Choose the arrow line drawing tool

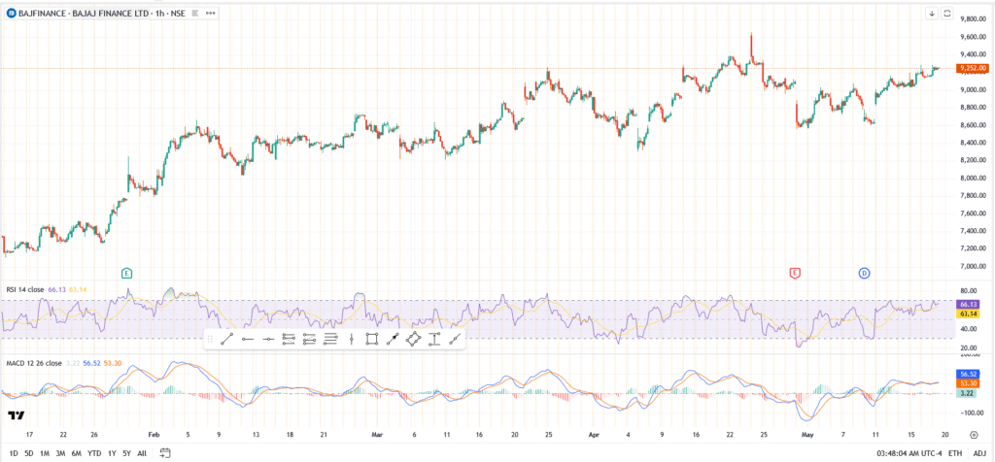[x=392, y=339]
